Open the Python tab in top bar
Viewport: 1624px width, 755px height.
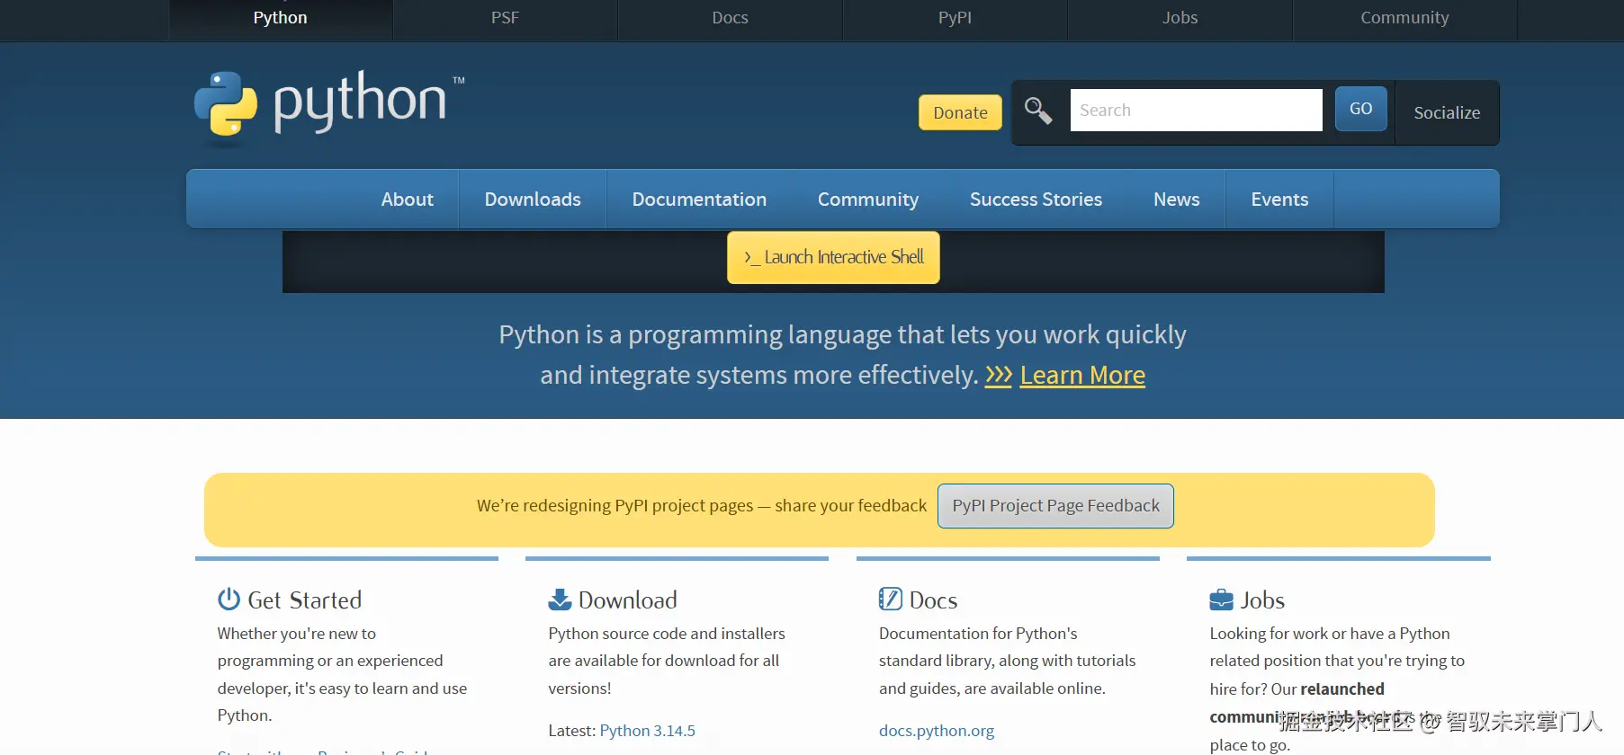(281, 19)
